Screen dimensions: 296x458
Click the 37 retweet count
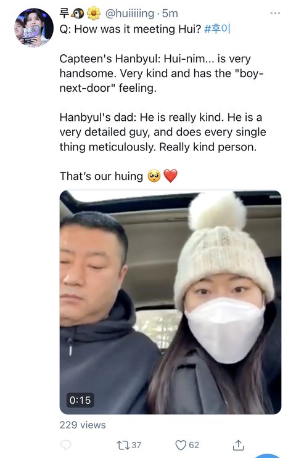[136, 445]
